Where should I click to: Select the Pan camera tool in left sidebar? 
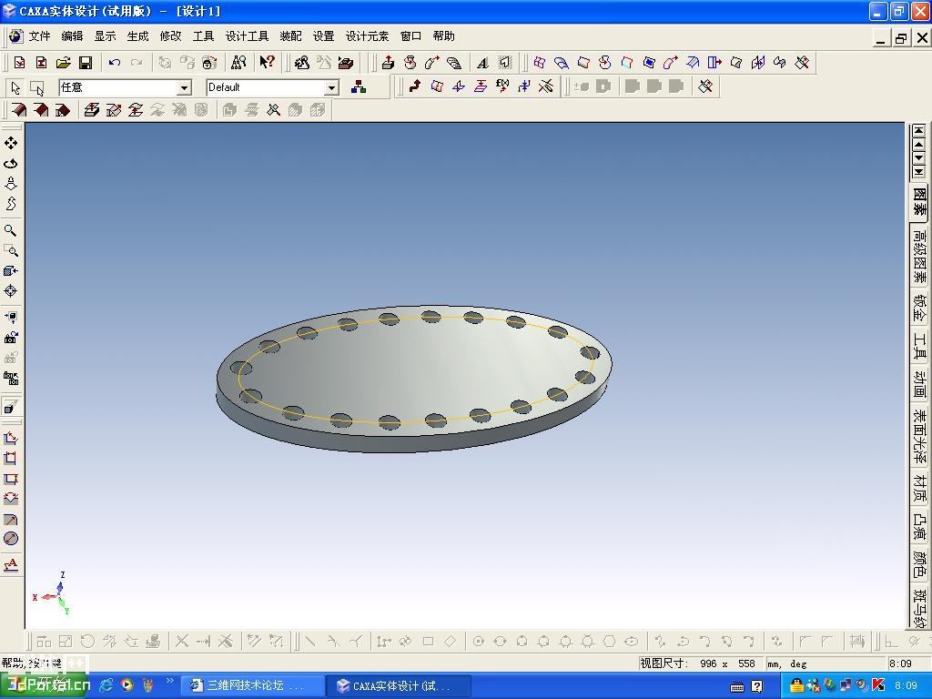click(x=11, y=143)
